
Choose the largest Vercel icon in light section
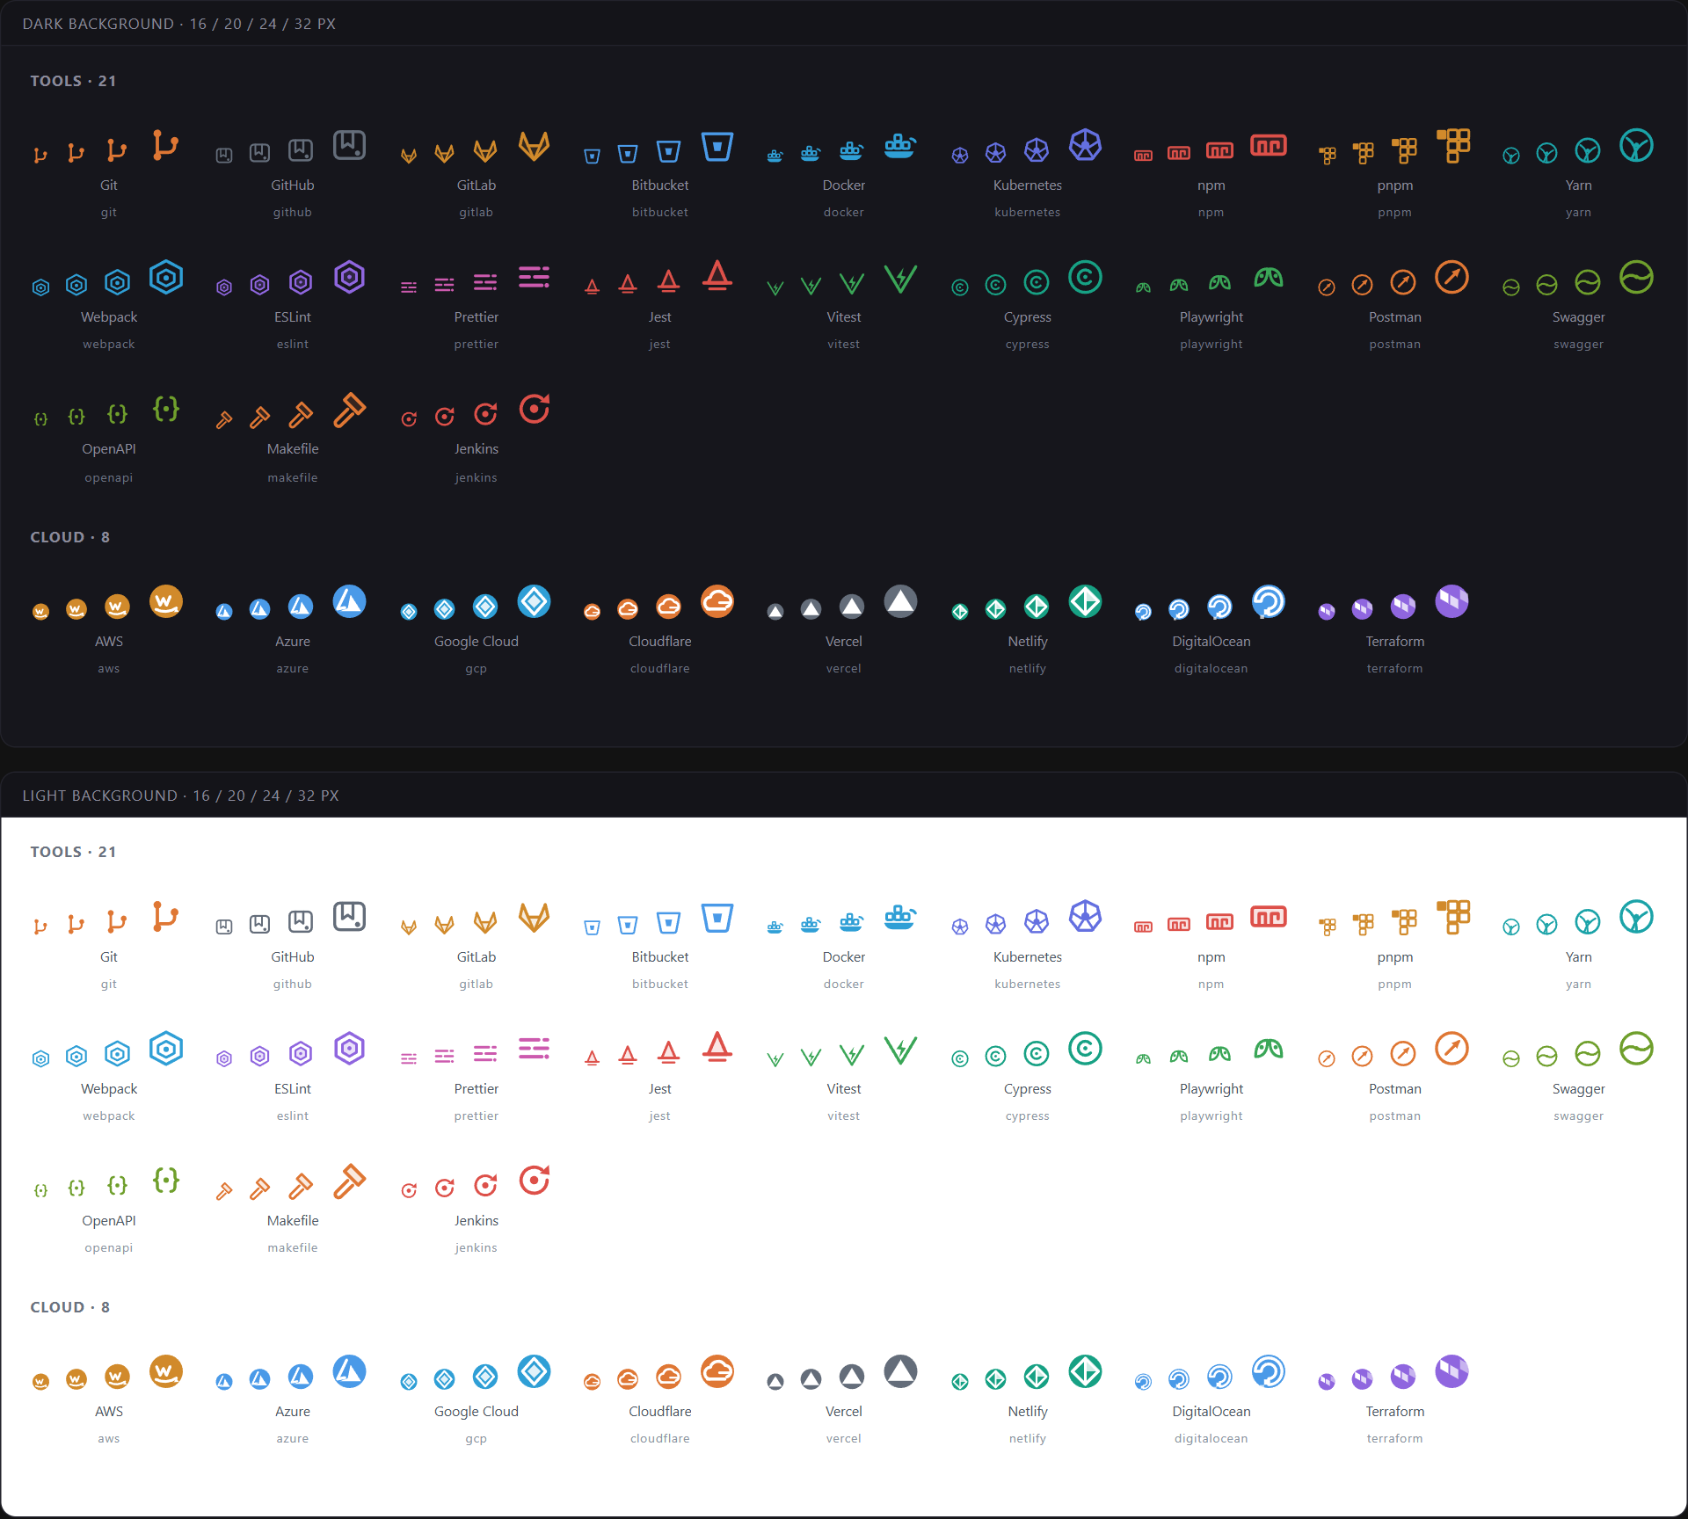click(x=900, y=1371)
